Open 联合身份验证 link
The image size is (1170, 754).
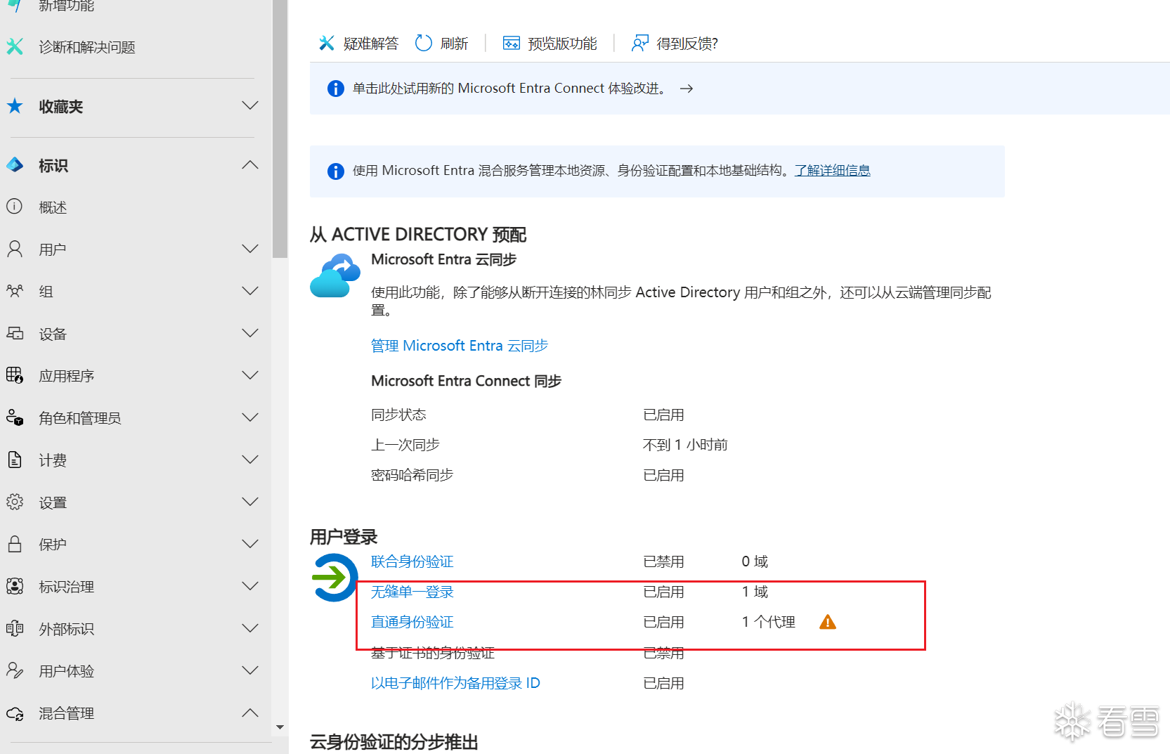click(412, 561)
